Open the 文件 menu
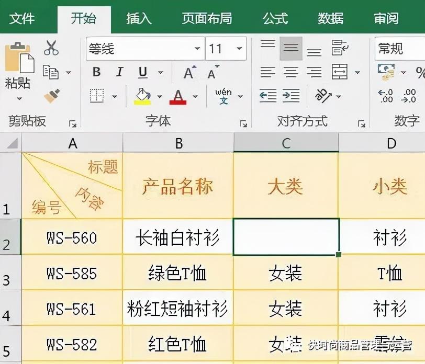This screenshot has width=425, height=364. [x=22, y=18]
